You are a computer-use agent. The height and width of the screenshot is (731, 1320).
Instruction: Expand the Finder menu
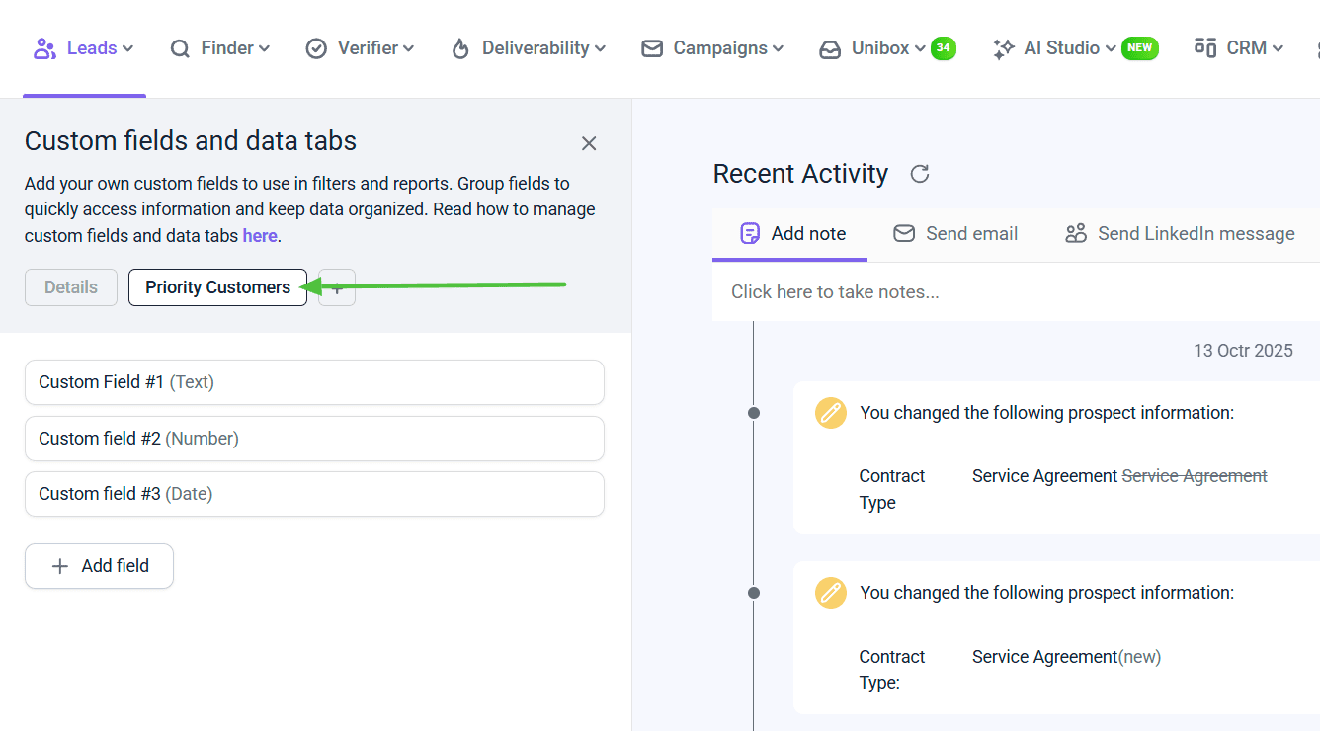tap(220, 48)
